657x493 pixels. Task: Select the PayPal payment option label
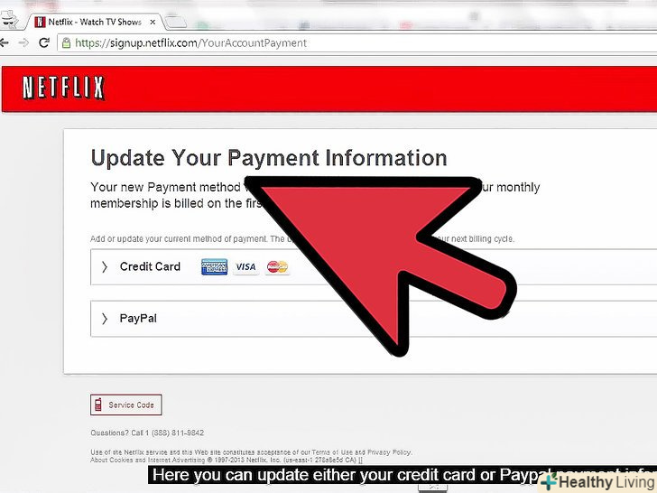coord(138,319)
